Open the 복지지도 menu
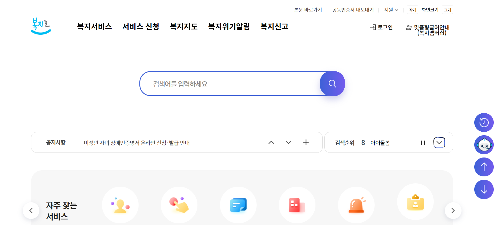The image size is (499, 225). [x=184, y=26]
